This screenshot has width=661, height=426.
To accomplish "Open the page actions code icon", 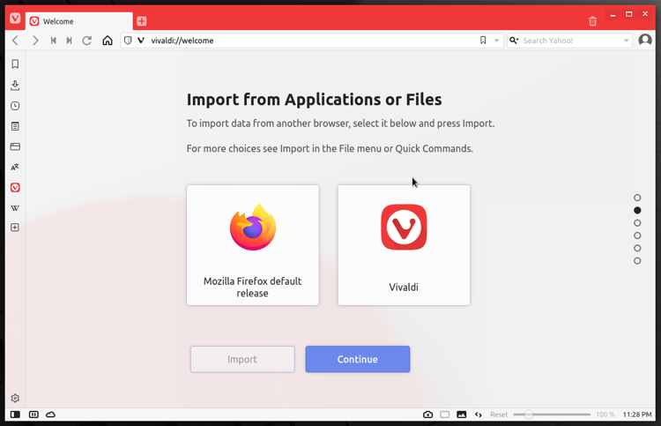I will click(x=479, y=415).
